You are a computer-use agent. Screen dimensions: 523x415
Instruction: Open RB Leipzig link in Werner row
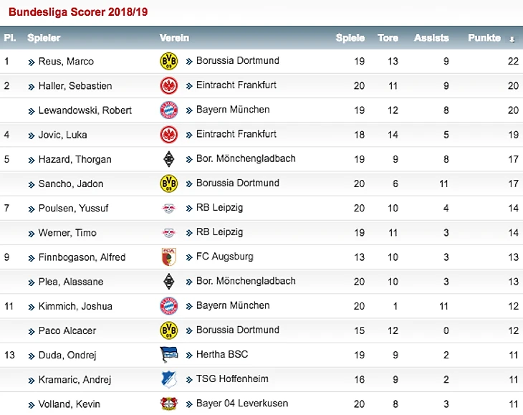tap(219, 232)
